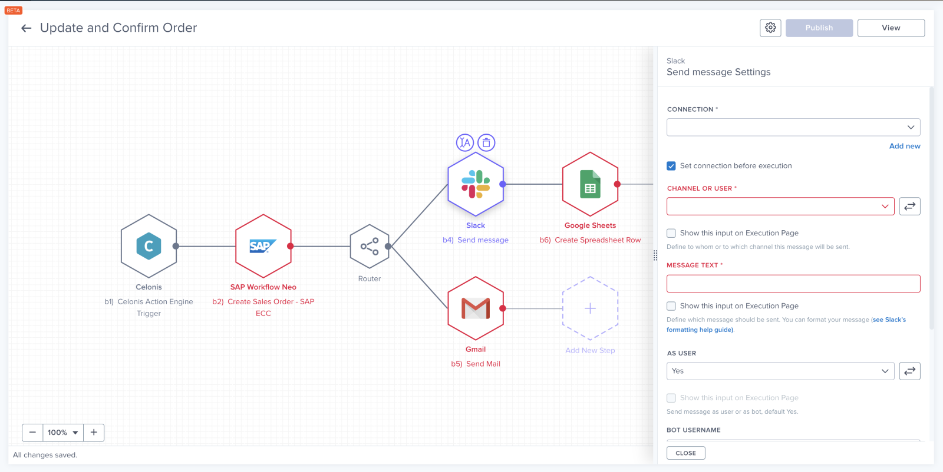Select the Slack module hexagon

[476, 184]
